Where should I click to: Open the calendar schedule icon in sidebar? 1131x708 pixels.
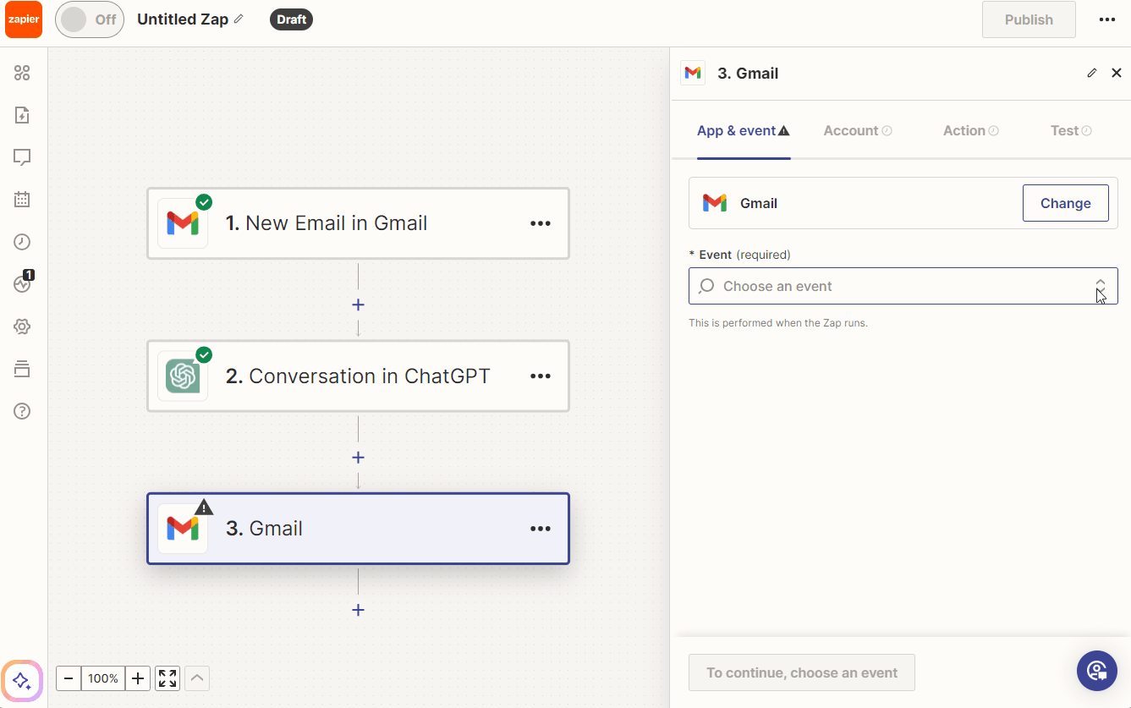point(22,200)
